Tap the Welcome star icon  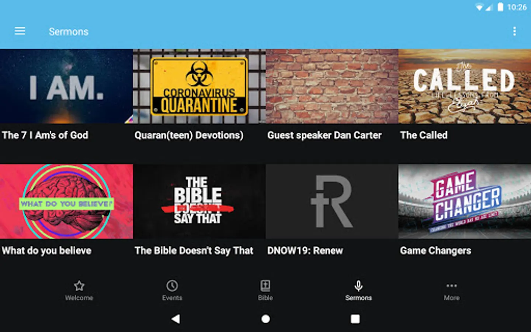tap(79, 286)
